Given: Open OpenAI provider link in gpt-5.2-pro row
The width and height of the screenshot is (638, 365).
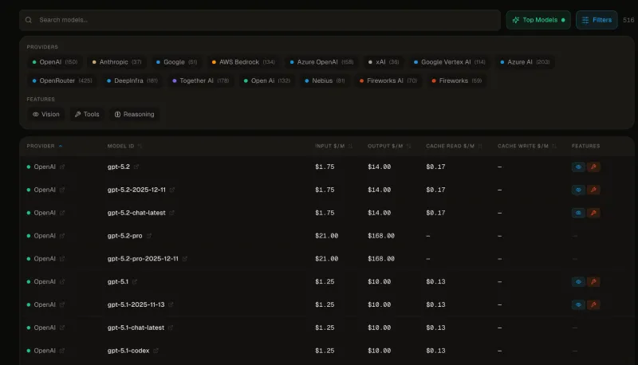Looking at the screenshot, I should click(62, 236).
